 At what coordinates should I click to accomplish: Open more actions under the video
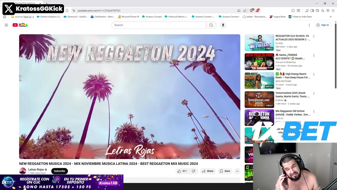[x=237, y=171]
